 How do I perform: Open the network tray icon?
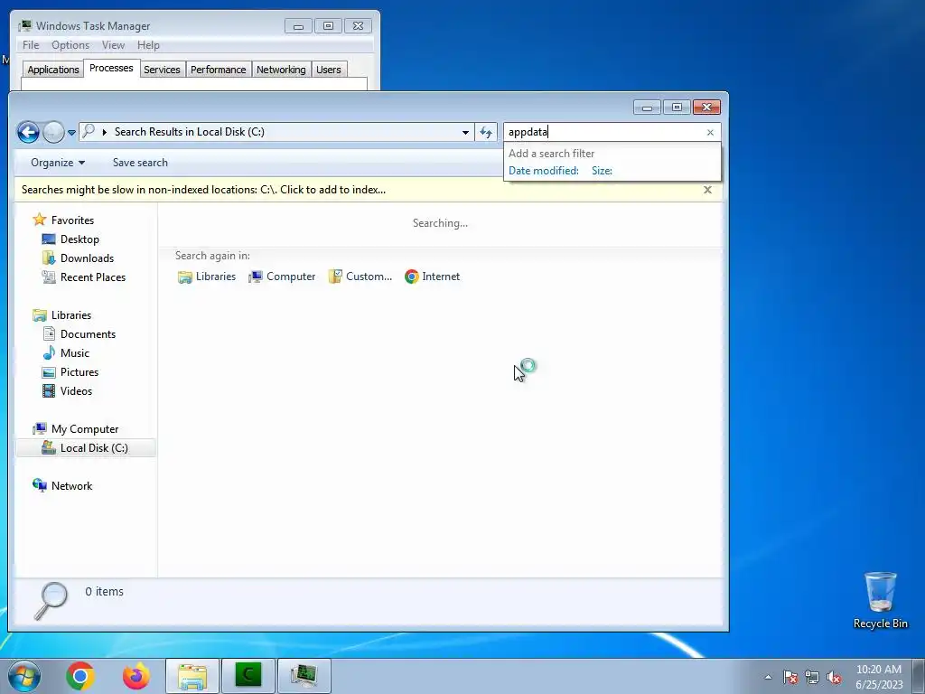point(812,677)
